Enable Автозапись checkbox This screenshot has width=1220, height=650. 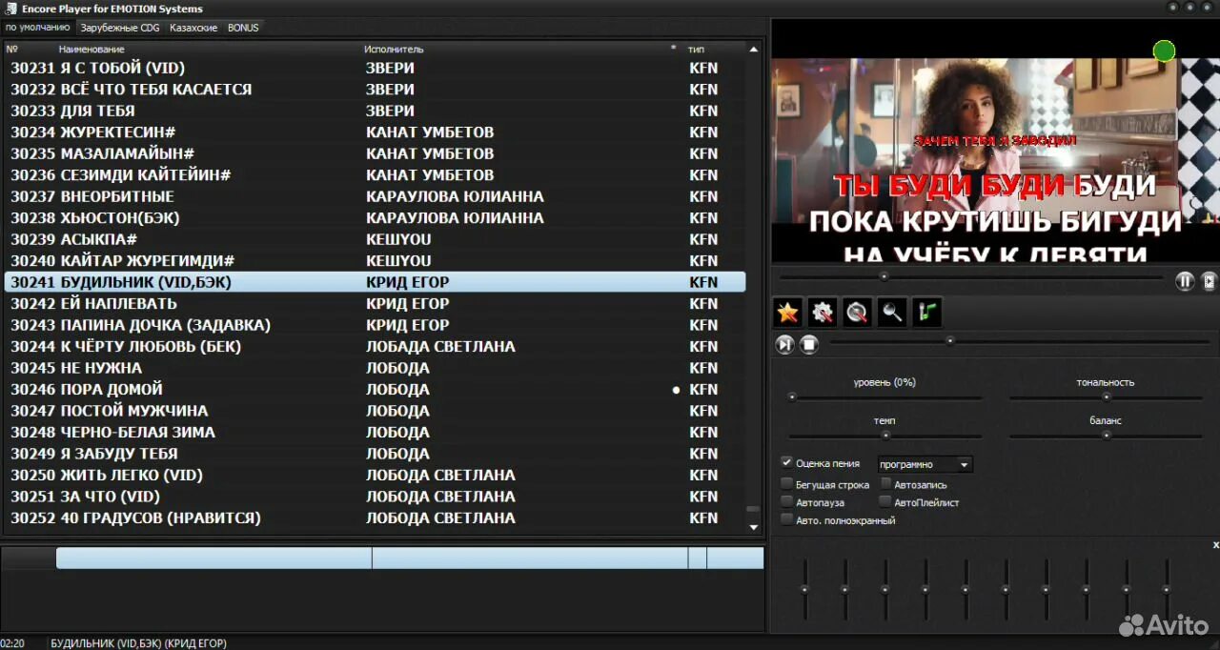click(885, 484)
